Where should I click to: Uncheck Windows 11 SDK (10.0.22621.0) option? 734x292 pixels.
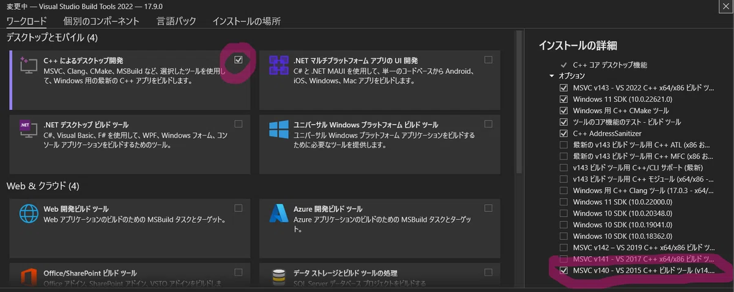point(563,99)
